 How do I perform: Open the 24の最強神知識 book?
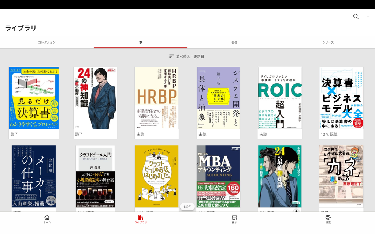click(x=280, y=176)
